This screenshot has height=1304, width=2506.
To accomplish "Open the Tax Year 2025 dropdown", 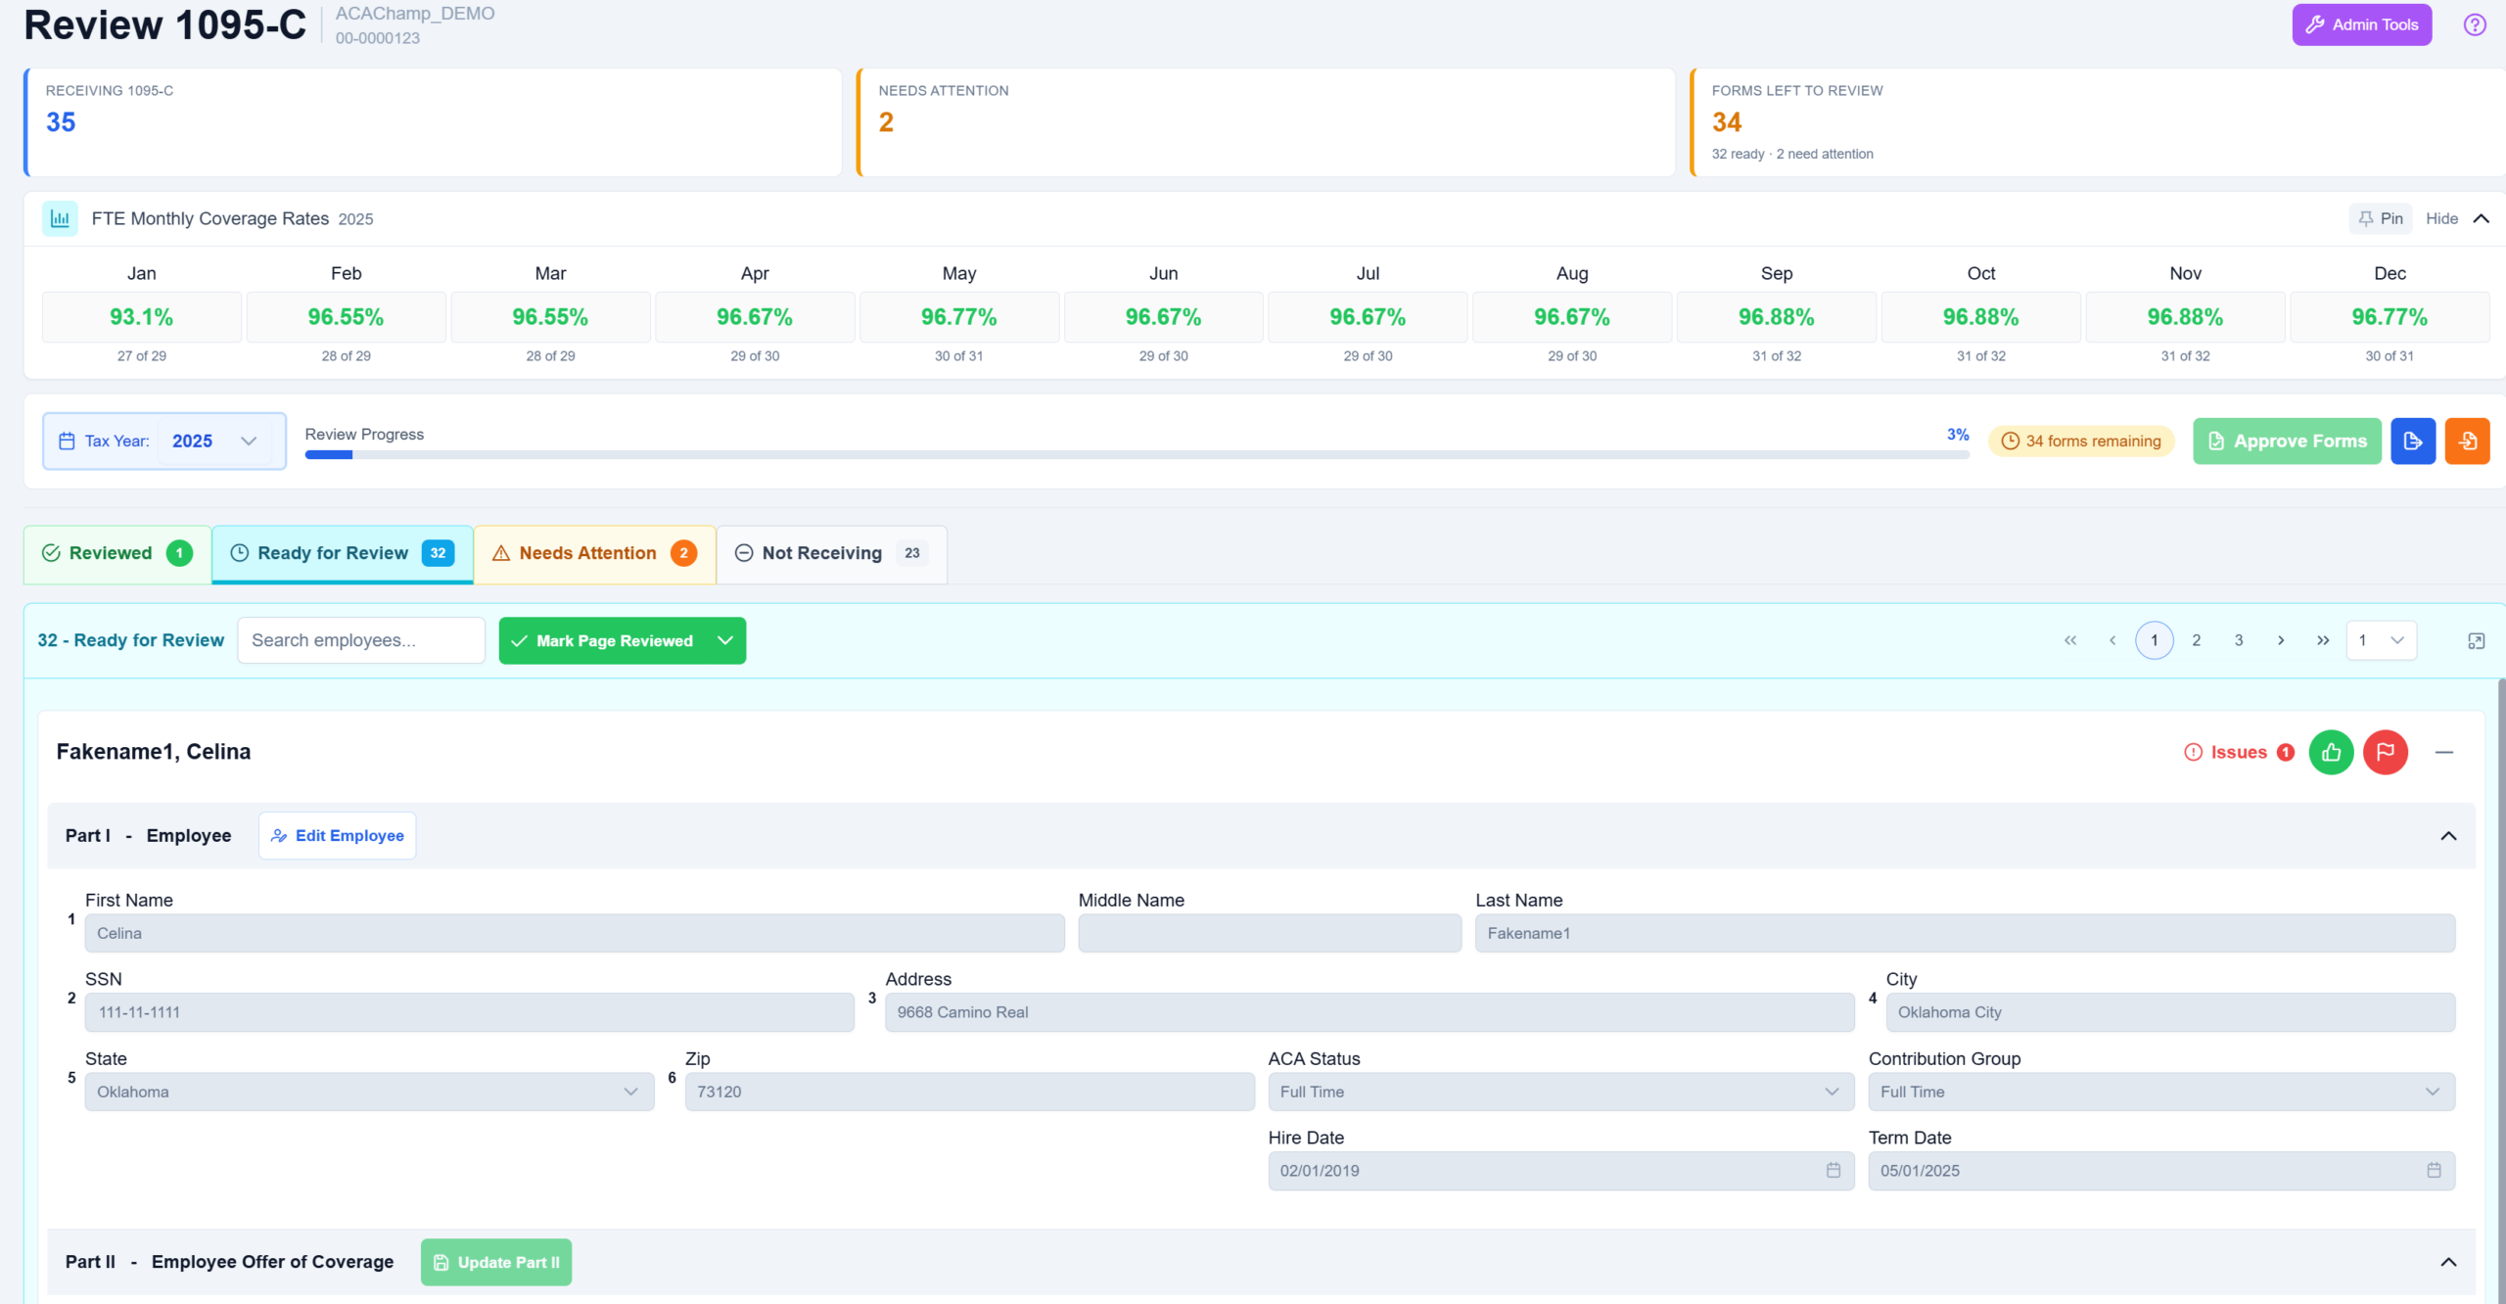I will point(164,441).
